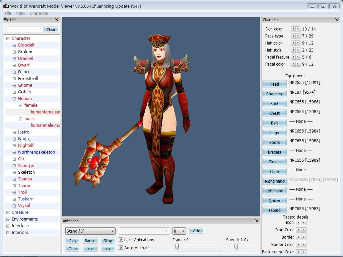Select the Goblin tree item
343x257 pixels.
click(x=24, y=92)
